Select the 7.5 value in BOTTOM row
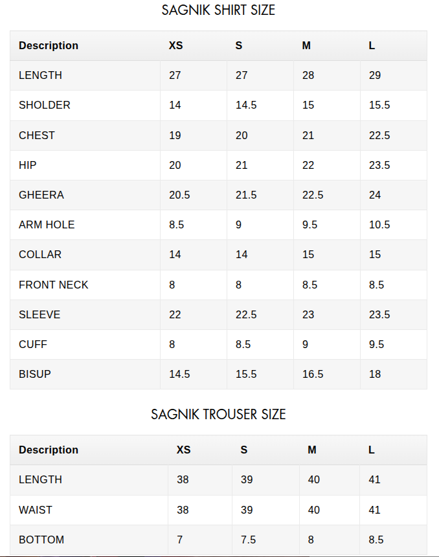 [248, 540]
